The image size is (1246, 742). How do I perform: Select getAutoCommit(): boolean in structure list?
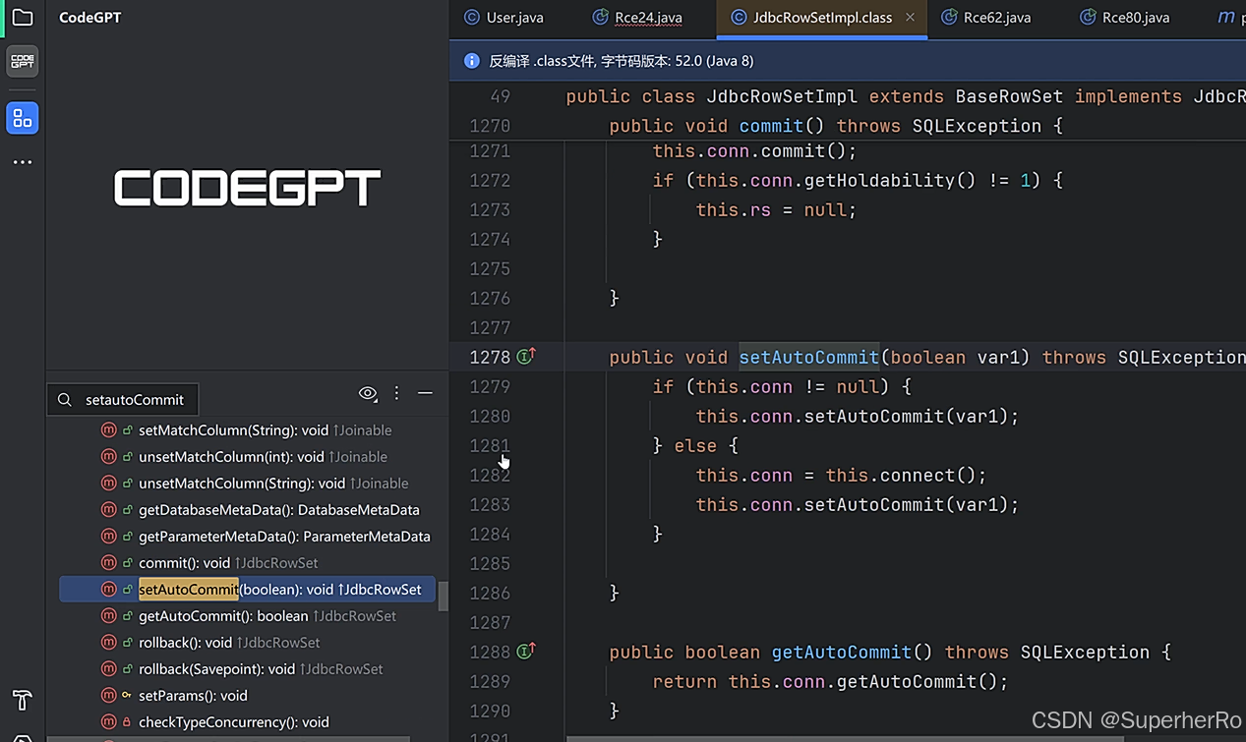[246, 616]
